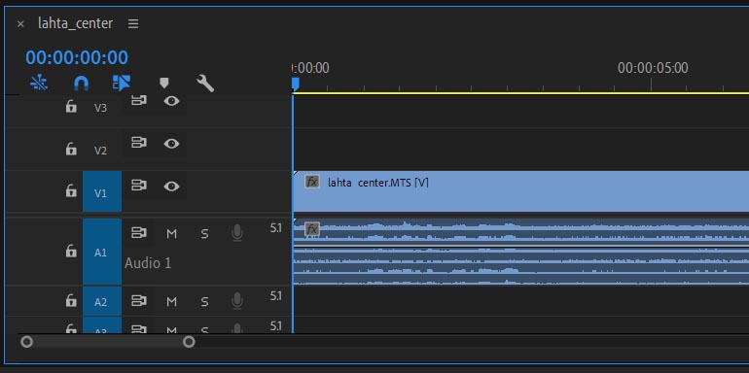This screenshot has width=749, height=373.
Task: Select the lahta_center sequence tab
Action: point(76,23)
